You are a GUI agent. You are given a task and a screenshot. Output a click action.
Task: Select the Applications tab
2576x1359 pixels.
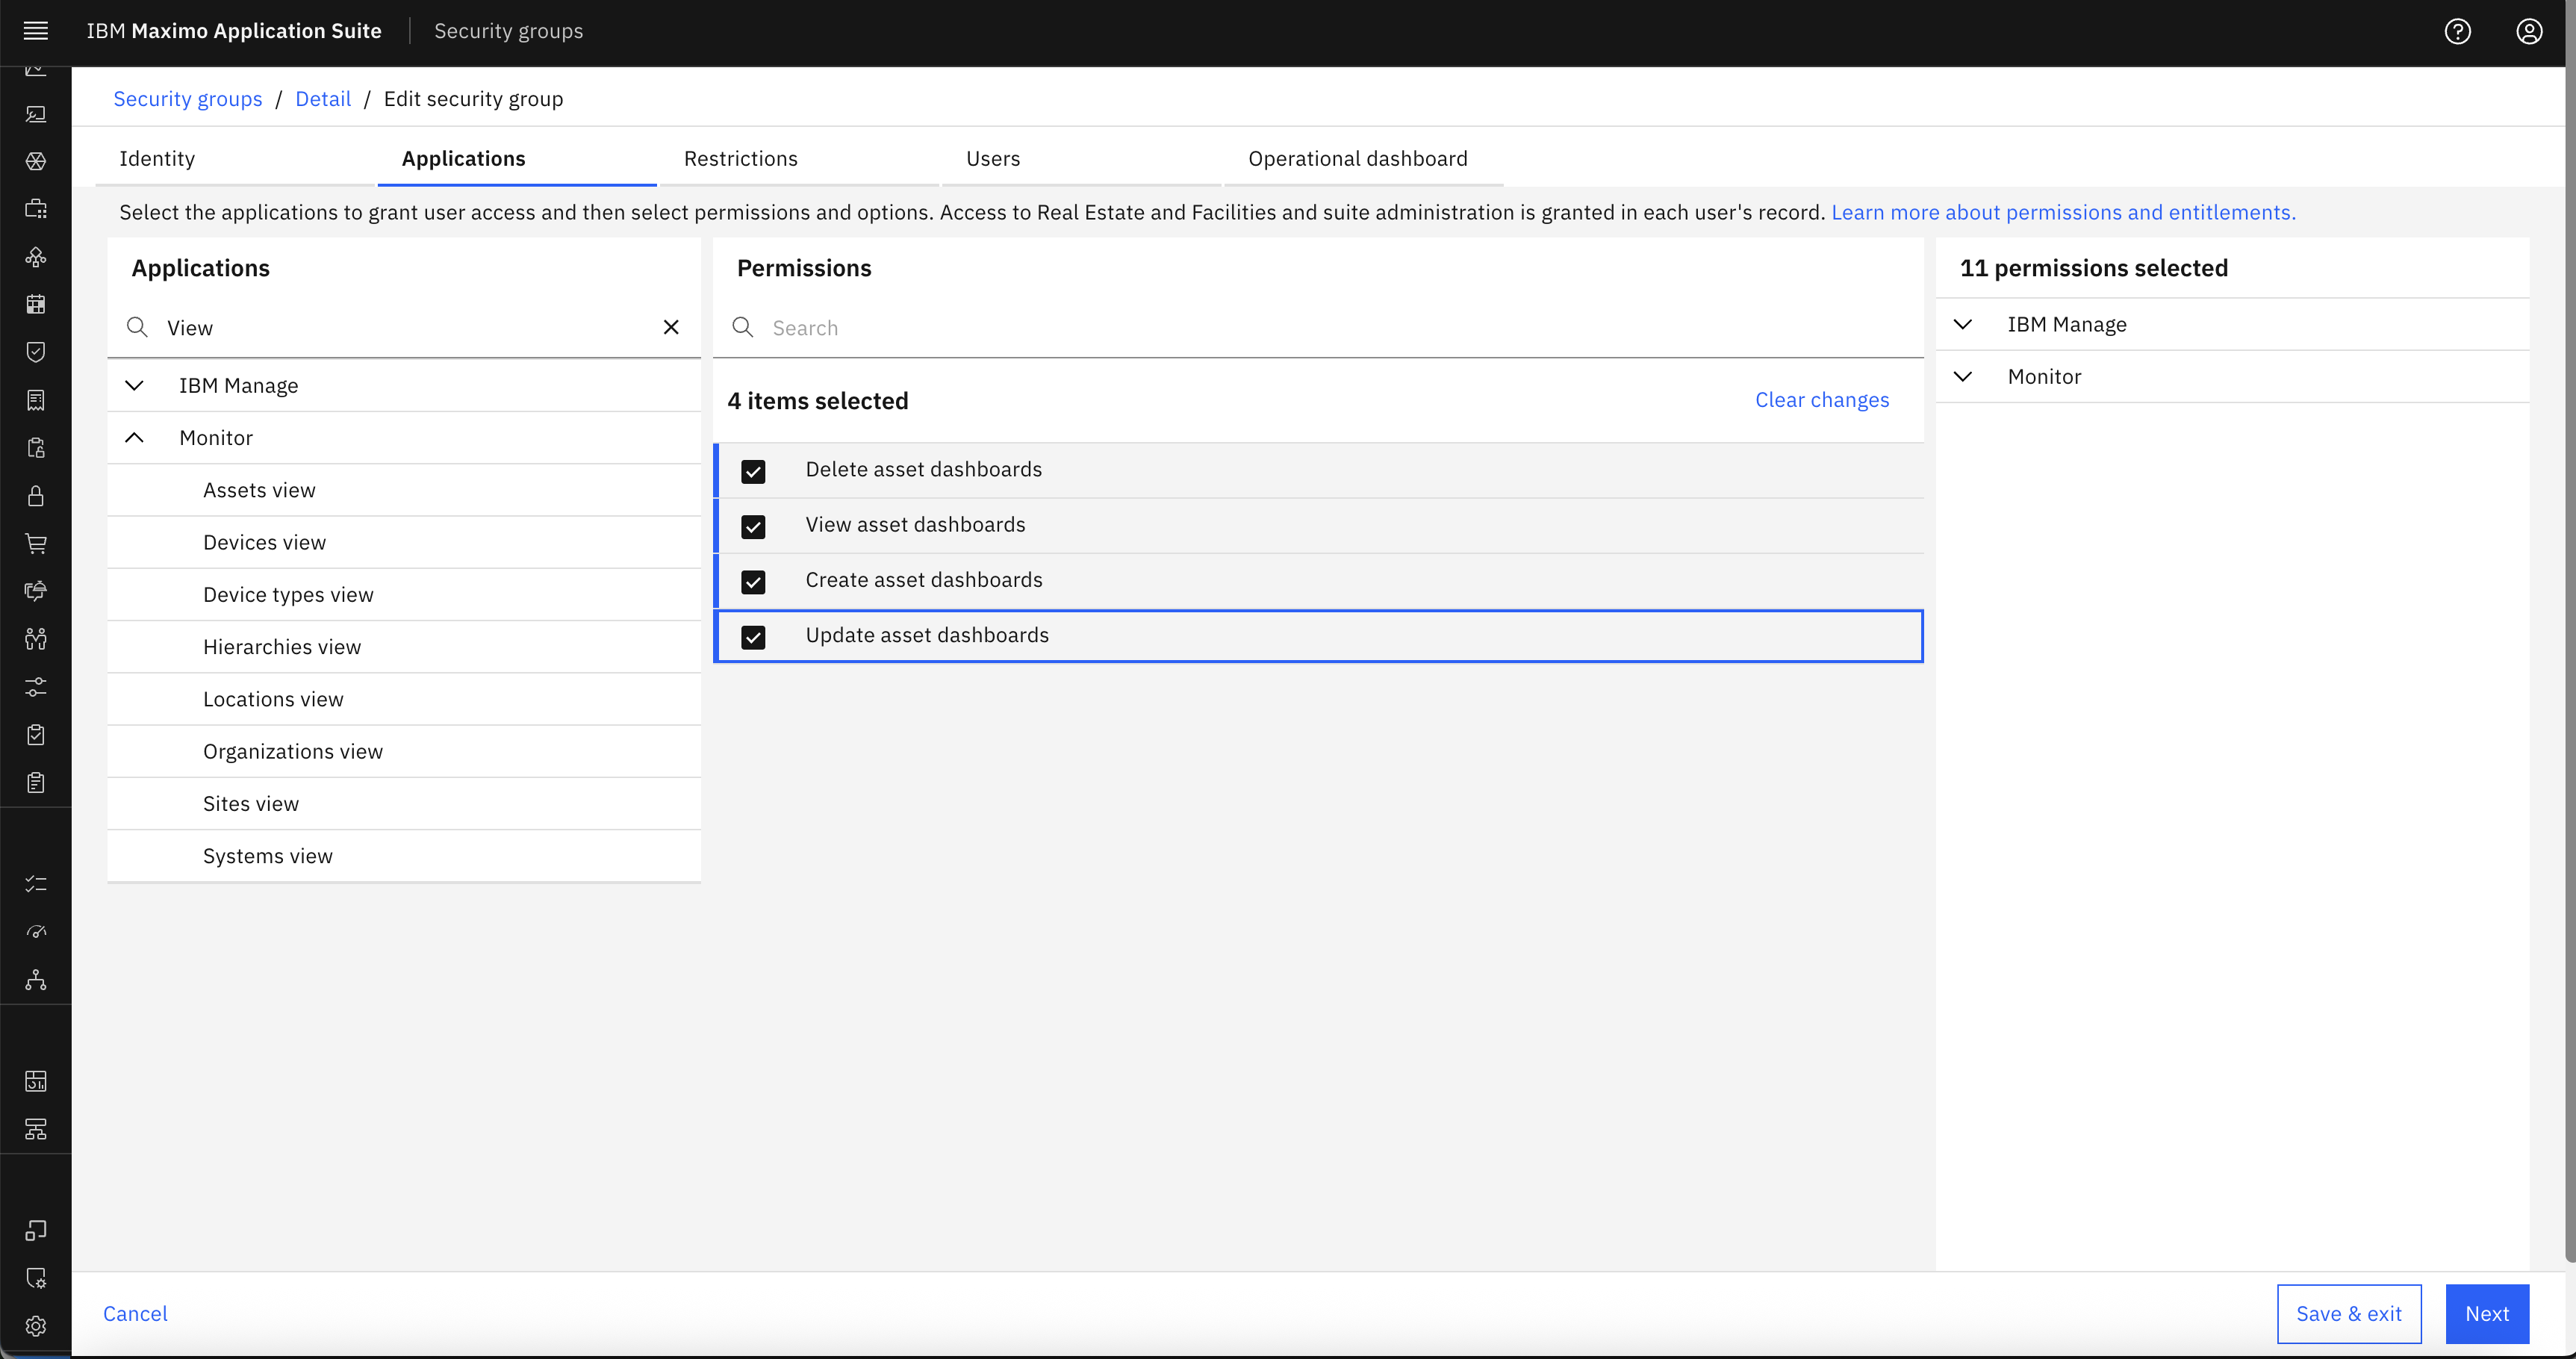click(517, 159)
